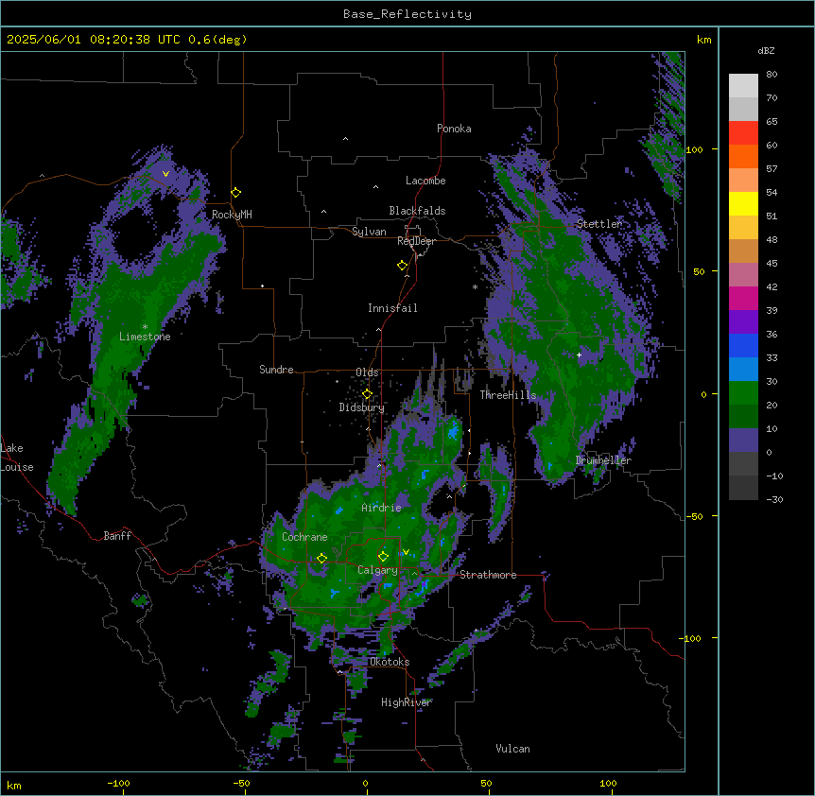This screenshot has height=796, width=815.
Task: Click the 80 value on the dBZ scale
Action: pos(772,75)
